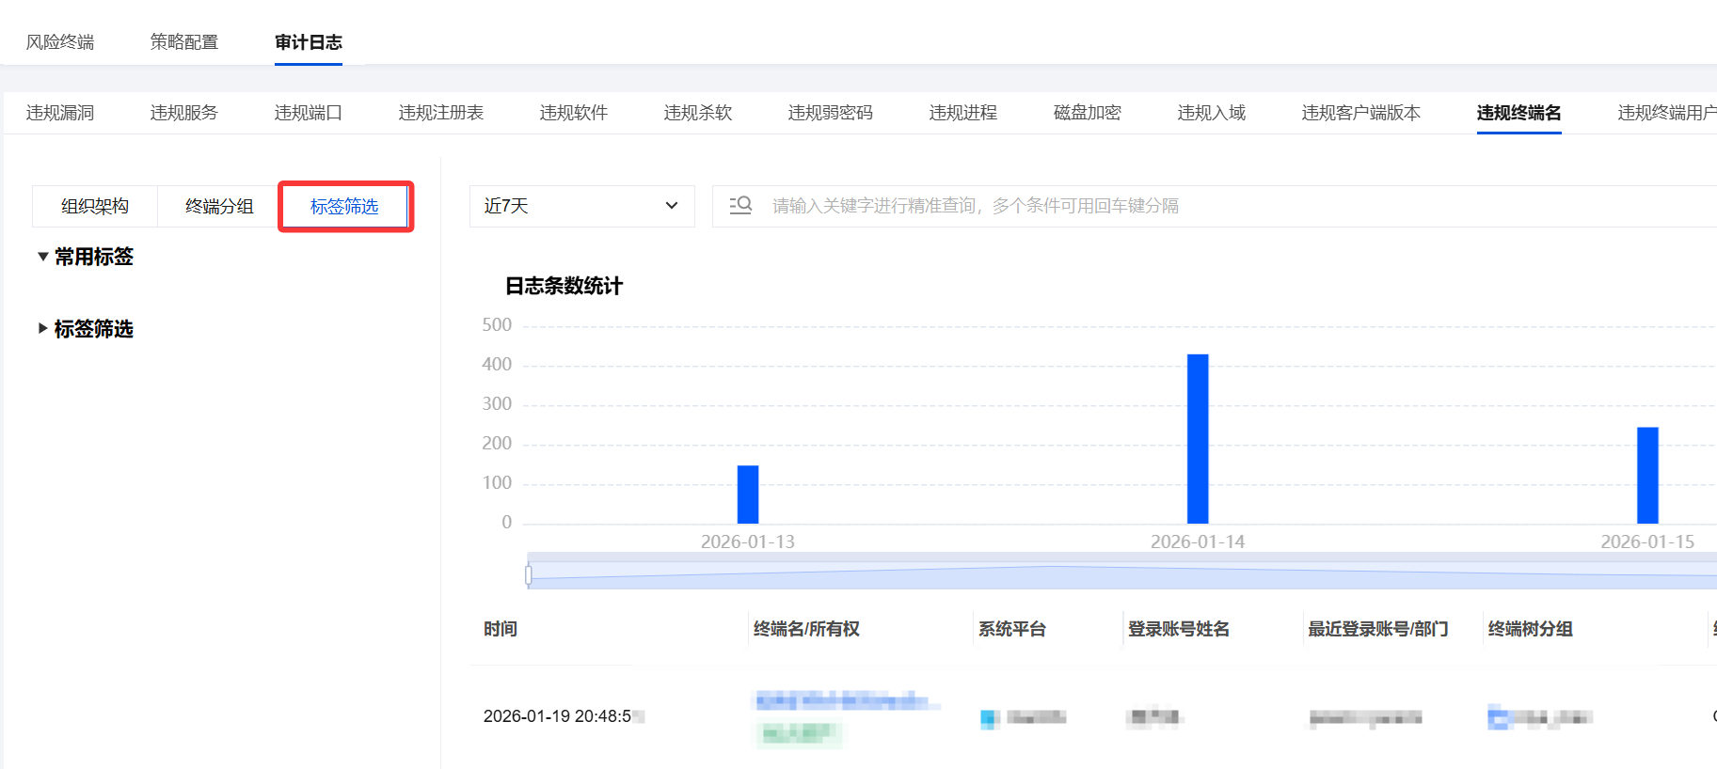
Task: Open the 近7天 time range dropdown
Action: (581, 206)
